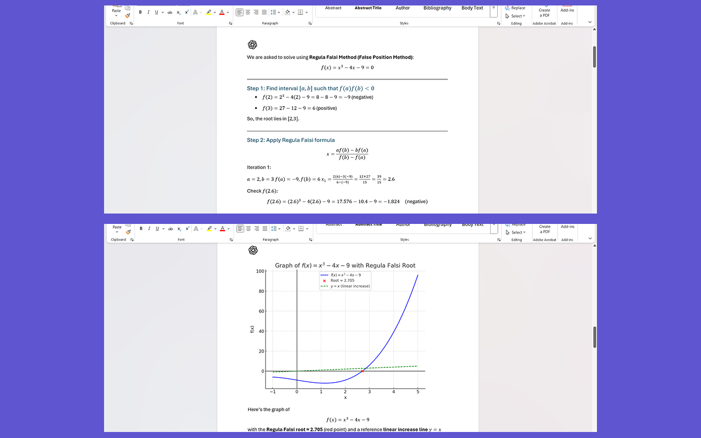Click the Font Color icon

pos(222,11)
